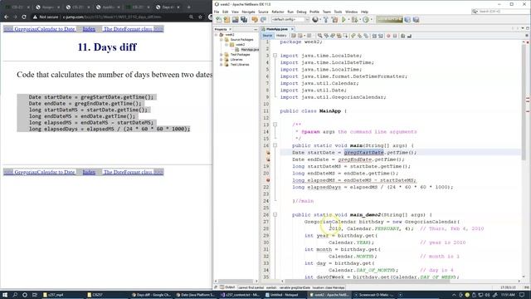Open the Windows Start menu

(x=5, y=295)
